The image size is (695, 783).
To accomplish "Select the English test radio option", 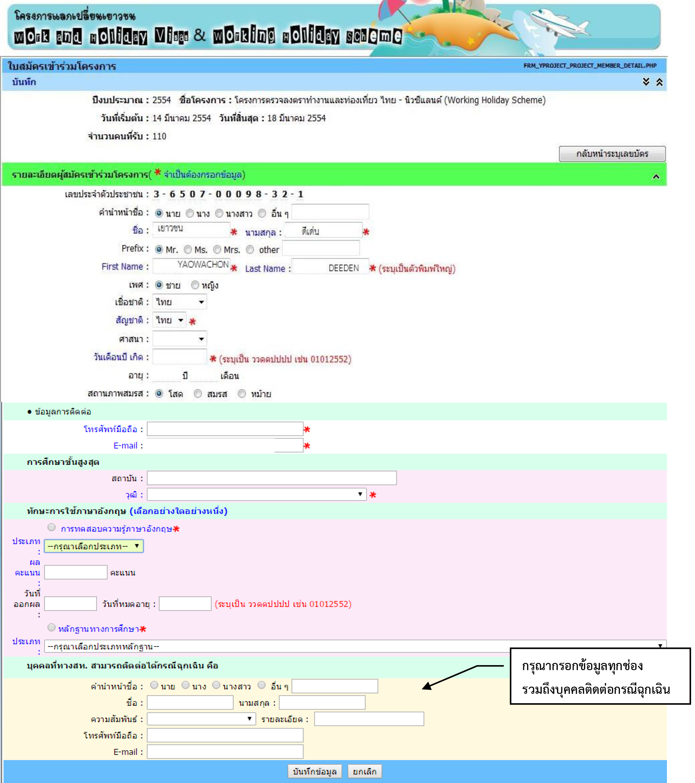I will 52,527.
